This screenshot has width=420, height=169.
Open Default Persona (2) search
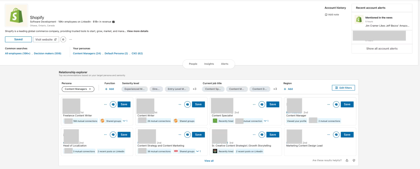(116, 53)
